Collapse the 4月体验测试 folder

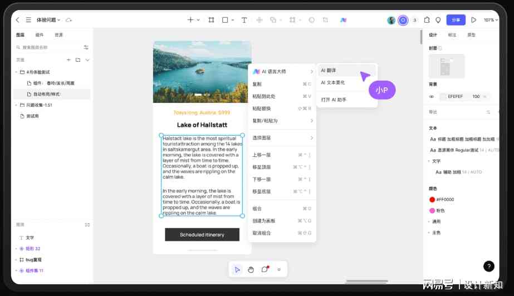click(16, 72)
